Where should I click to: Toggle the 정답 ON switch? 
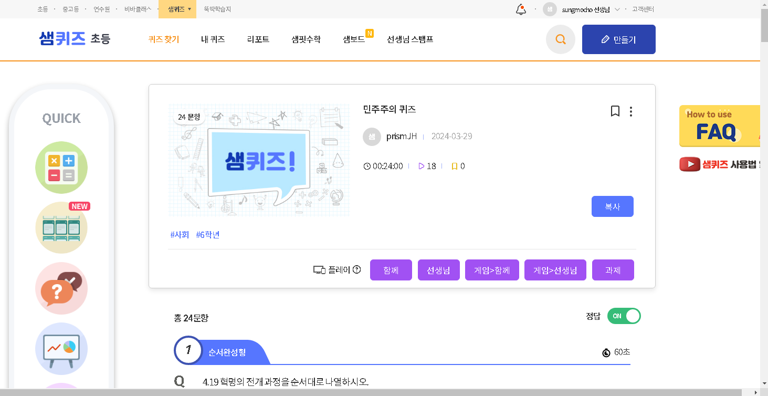(x=624, y=316)
